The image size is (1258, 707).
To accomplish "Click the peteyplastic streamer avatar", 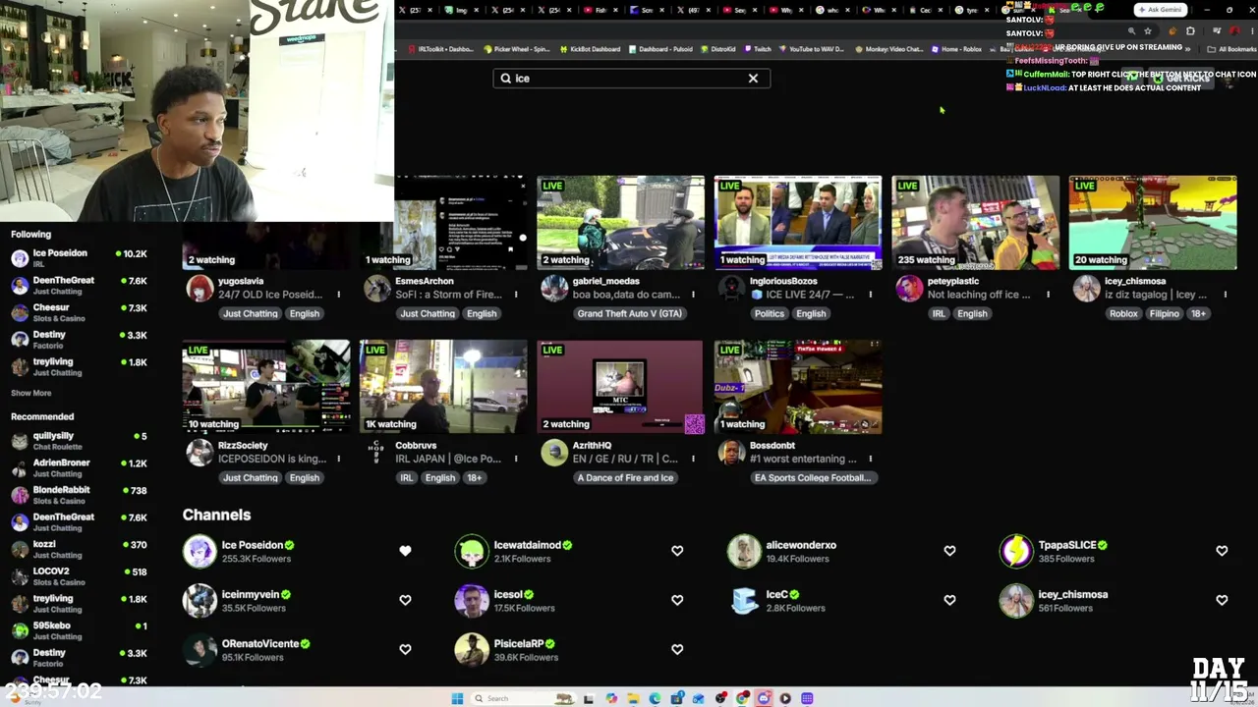I will click(909, 288).
